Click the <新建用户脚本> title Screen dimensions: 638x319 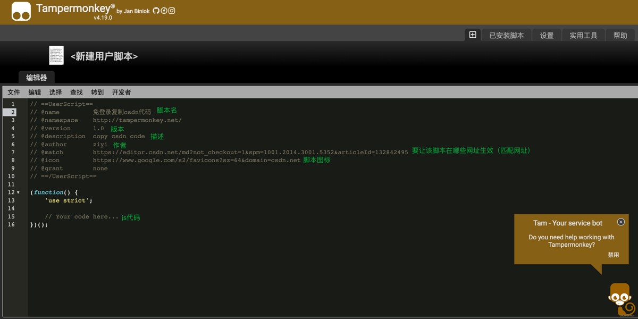point(104,56)
